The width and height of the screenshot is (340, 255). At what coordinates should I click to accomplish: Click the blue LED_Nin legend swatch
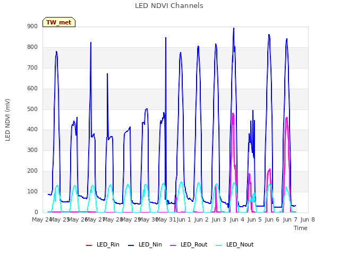[131, 245]
